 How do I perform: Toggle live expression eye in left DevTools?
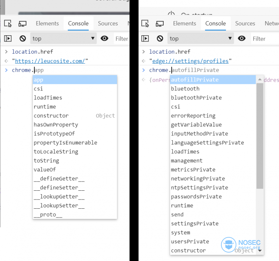point(104,38)
